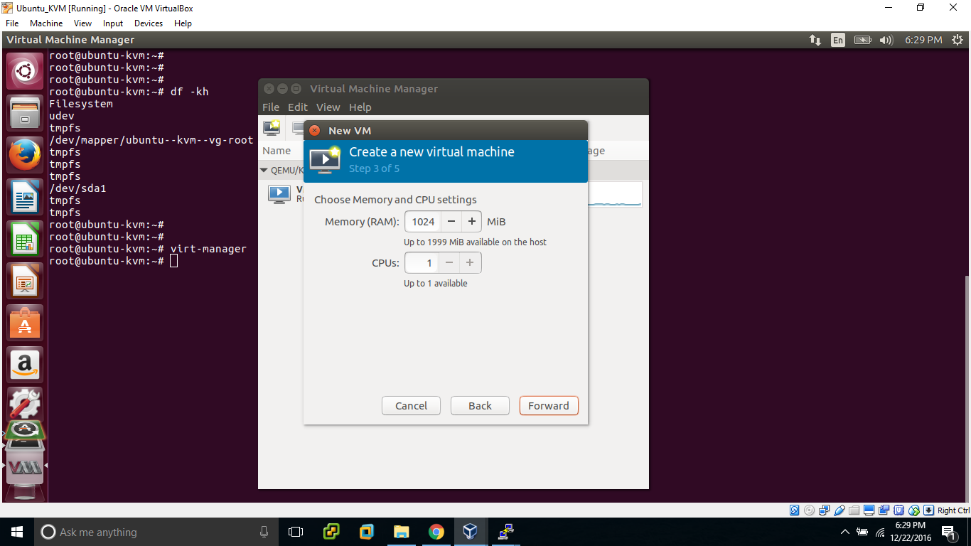This screenshot has width=971, height=546.
Task: Launch Firefox from the Ubuntu launcher
Action: (25, 155)
